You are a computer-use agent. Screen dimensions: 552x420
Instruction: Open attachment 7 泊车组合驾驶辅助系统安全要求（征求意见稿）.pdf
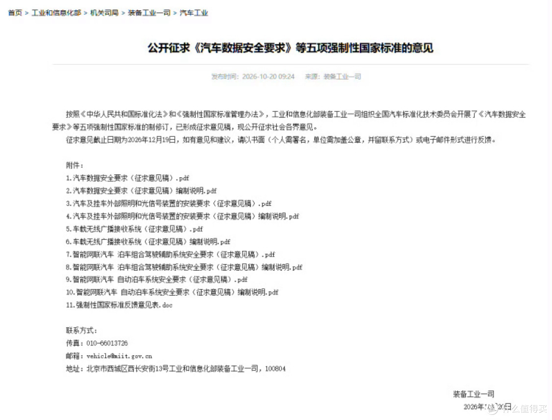tap(170, 254)
